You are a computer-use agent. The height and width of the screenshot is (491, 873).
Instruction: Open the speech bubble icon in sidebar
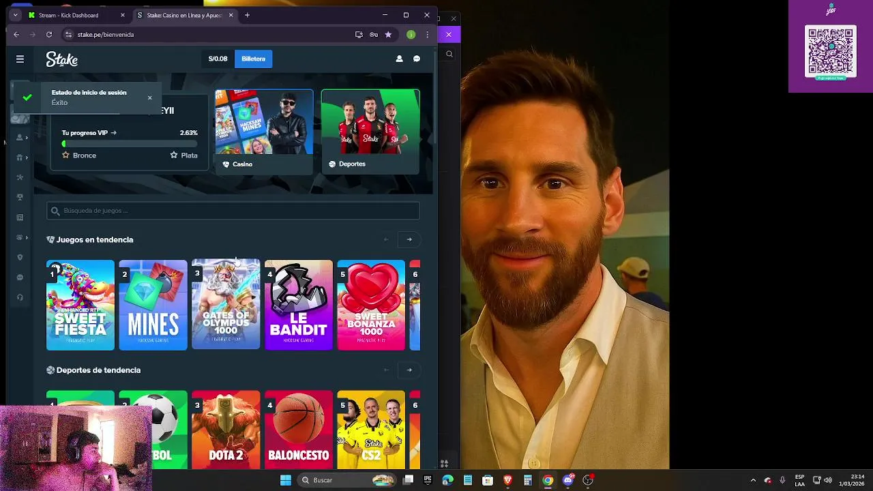click(x=20, y=278)
